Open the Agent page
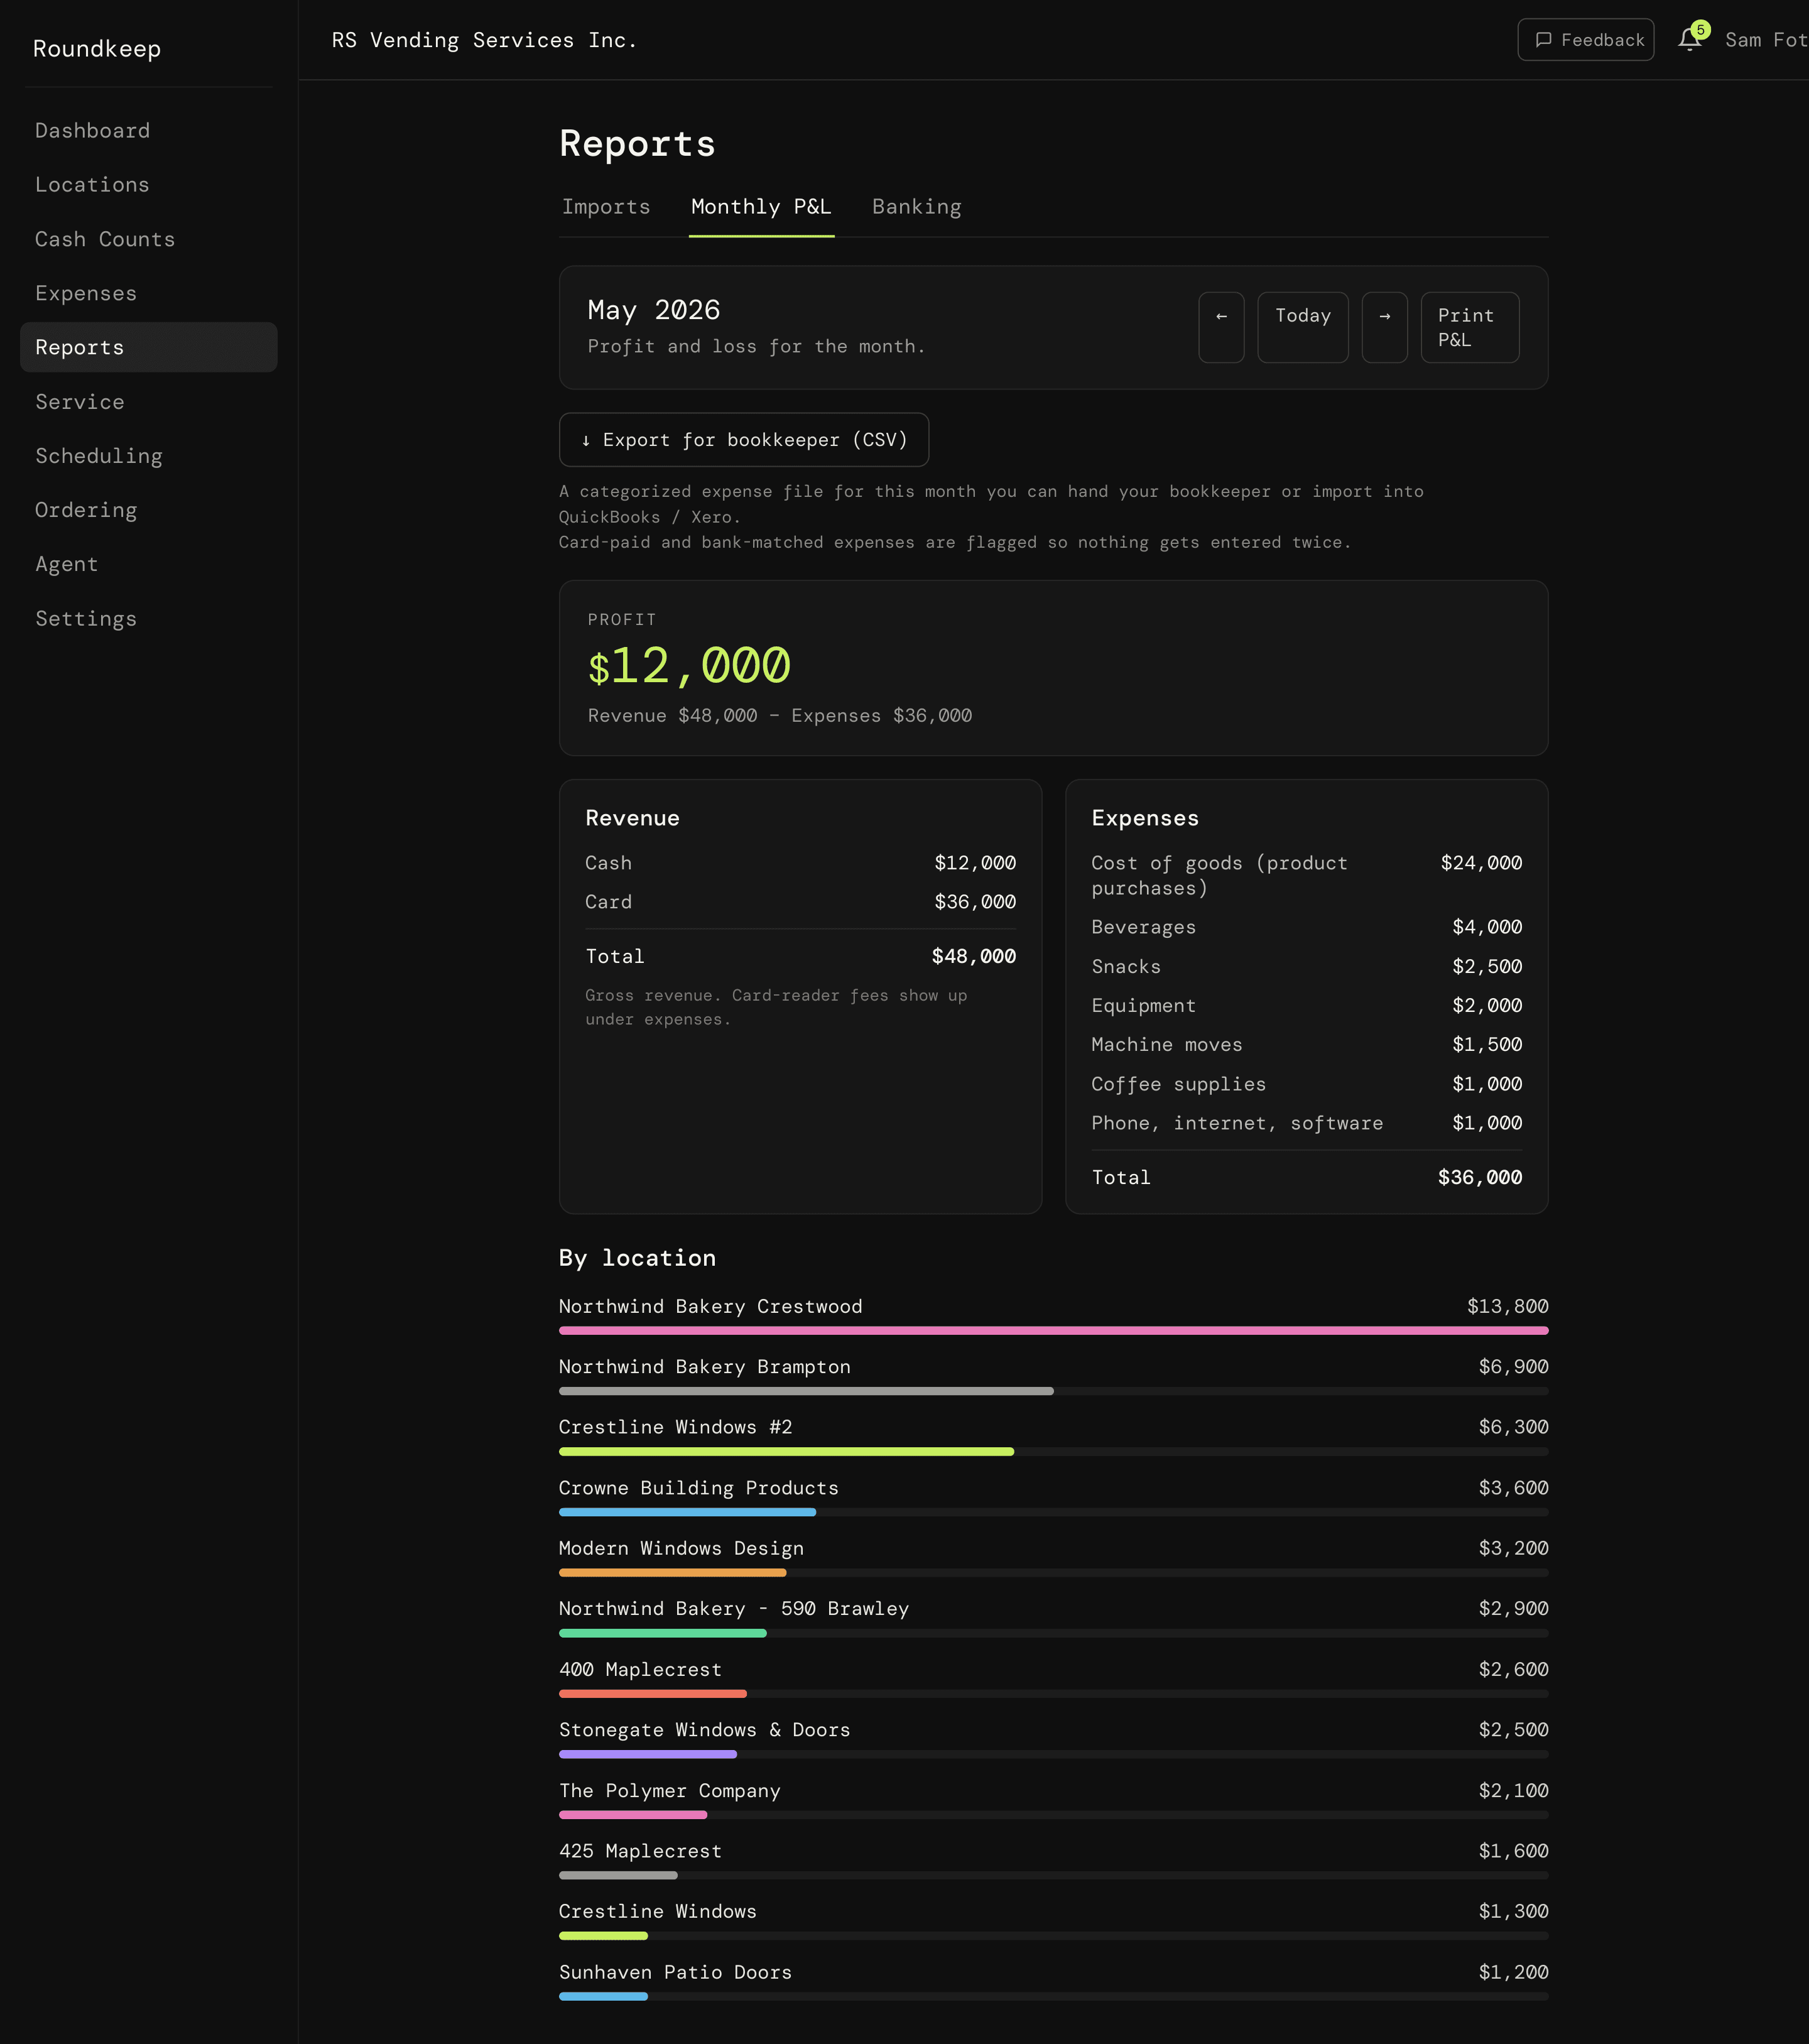1809x2044 pixels. click(149, 564)
